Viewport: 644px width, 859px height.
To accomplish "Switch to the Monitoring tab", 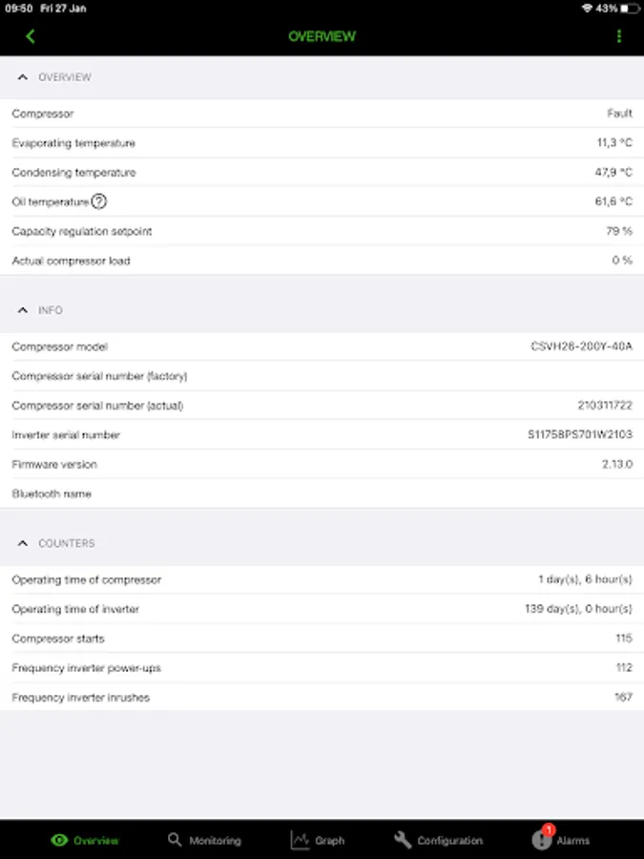I will [x=215, y=841].
